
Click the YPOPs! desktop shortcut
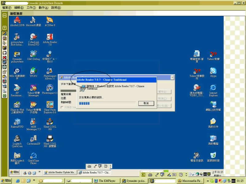pos(34,72)
